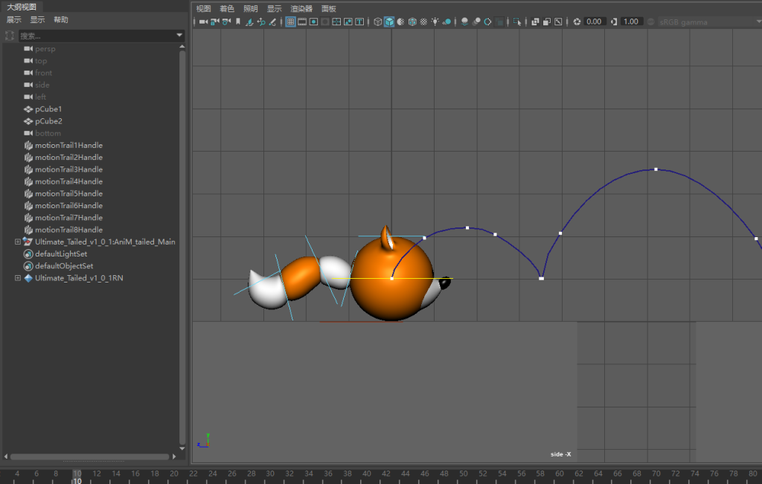Click frame 70 on the time slider

tap(656, 474)
